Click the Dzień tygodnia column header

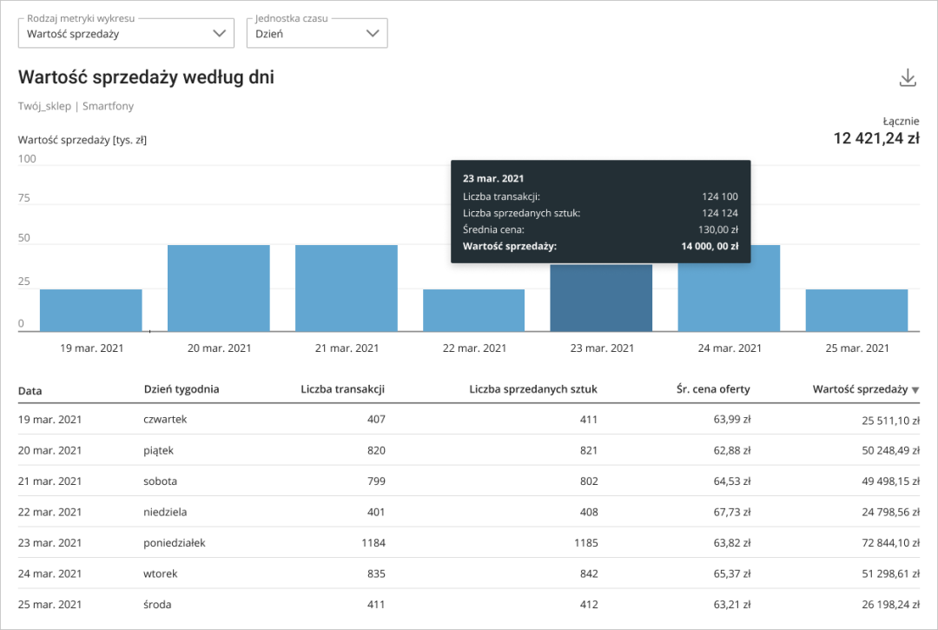pyautogui.click(x=182, y=389)
